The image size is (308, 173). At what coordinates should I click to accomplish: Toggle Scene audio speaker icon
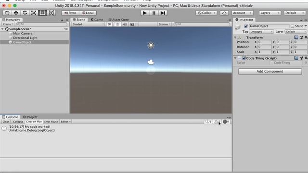125,25
